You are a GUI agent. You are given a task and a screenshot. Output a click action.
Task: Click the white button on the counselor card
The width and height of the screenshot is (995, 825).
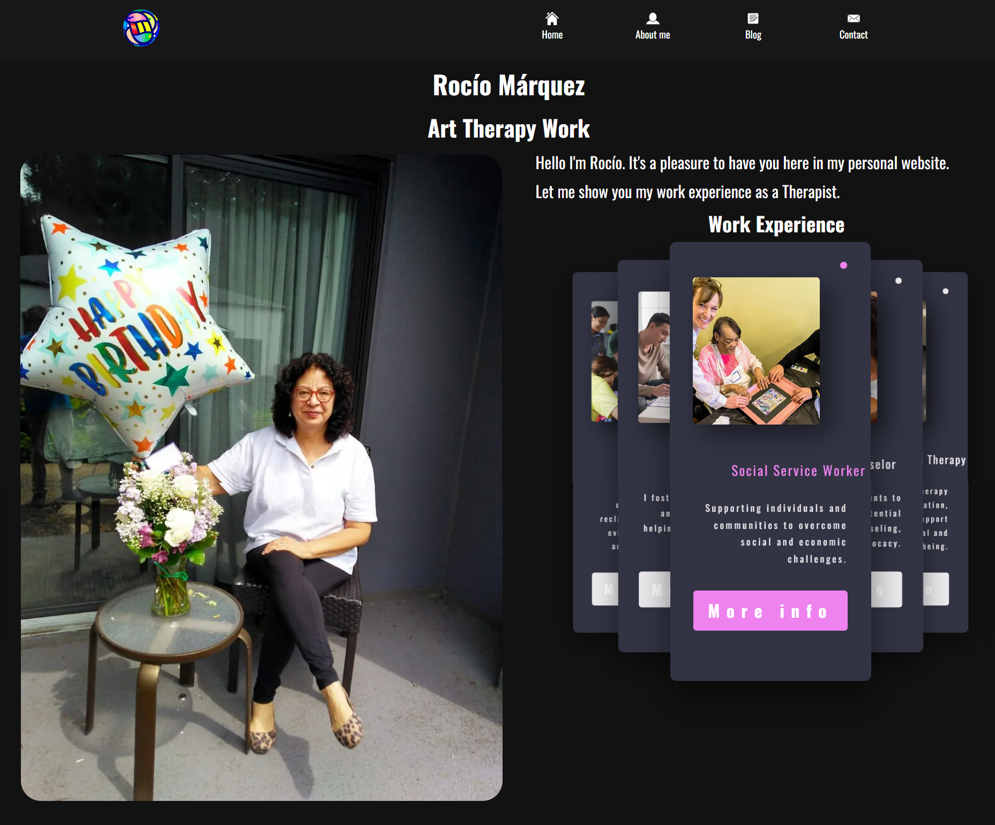click(886, 589)
